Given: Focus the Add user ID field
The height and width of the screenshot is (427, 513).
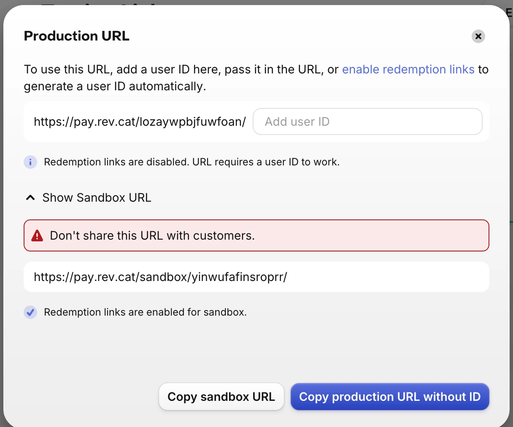Looking at the screenshot, I should click(x=367, y=122).
